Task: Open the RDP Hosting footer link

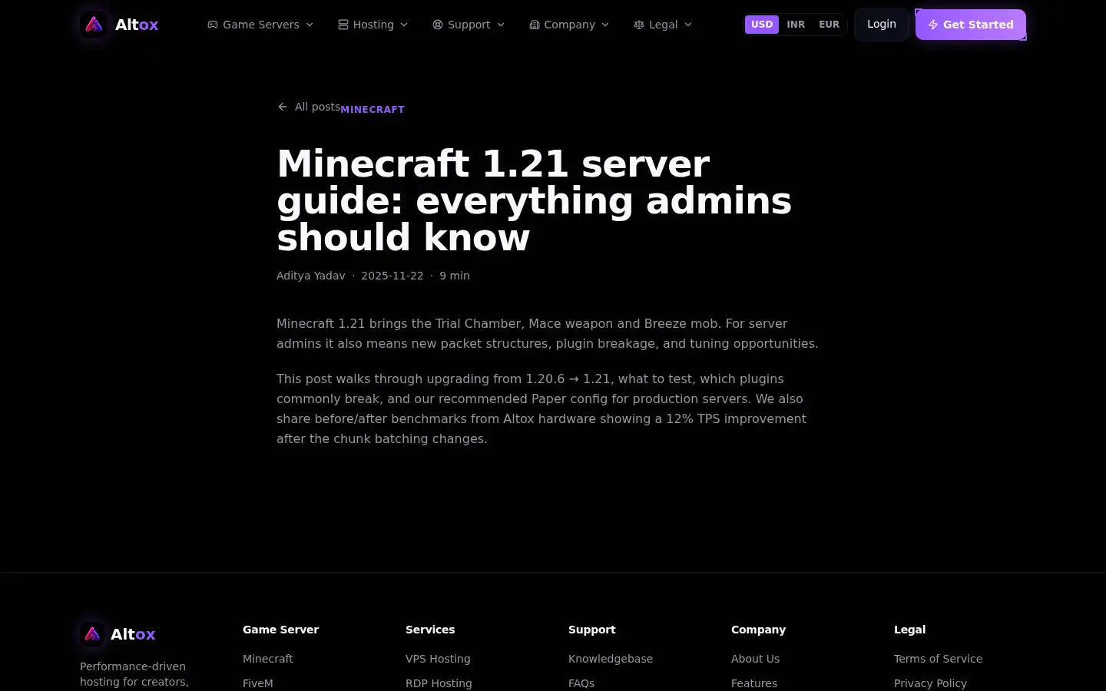Action: pyautogui.click(x=439, y=683)
